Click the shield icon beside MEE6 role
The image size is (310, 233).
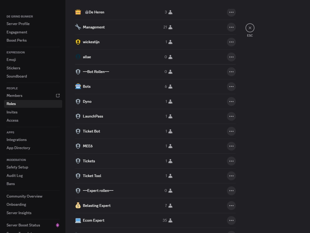pos(78,146)
